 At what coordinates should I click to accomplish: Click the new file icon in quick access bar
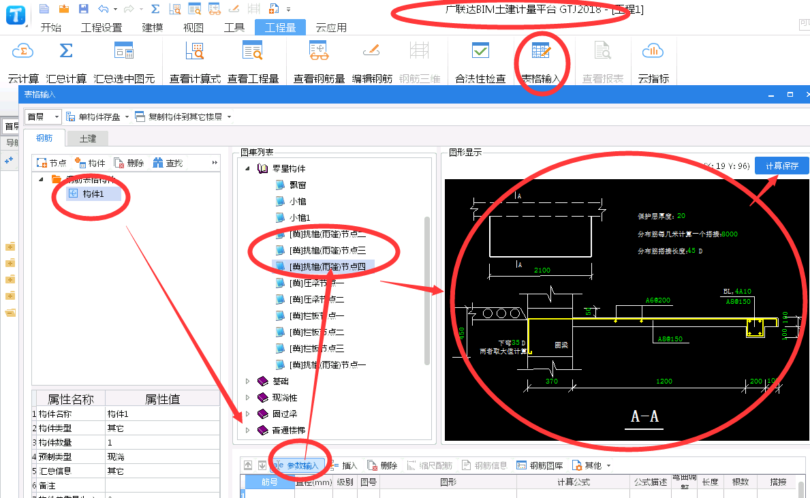coord(44,8)
